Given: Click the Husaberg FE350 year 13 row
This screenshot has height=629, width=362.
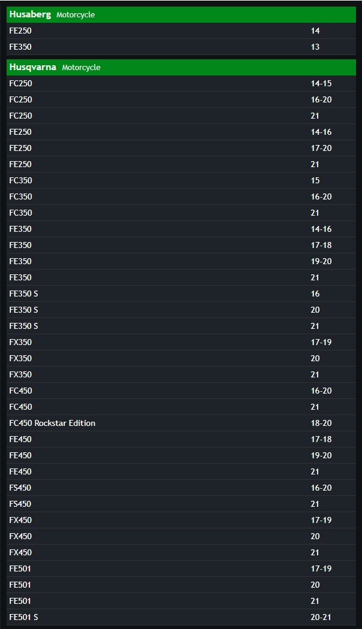Looking at the screenshot, I should (181, 47).
